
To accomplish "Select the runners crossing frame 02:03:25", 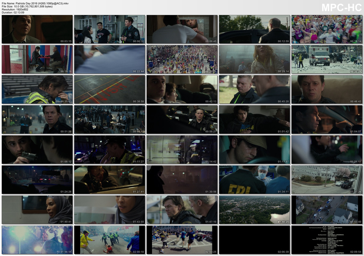I will click(182, 240).
